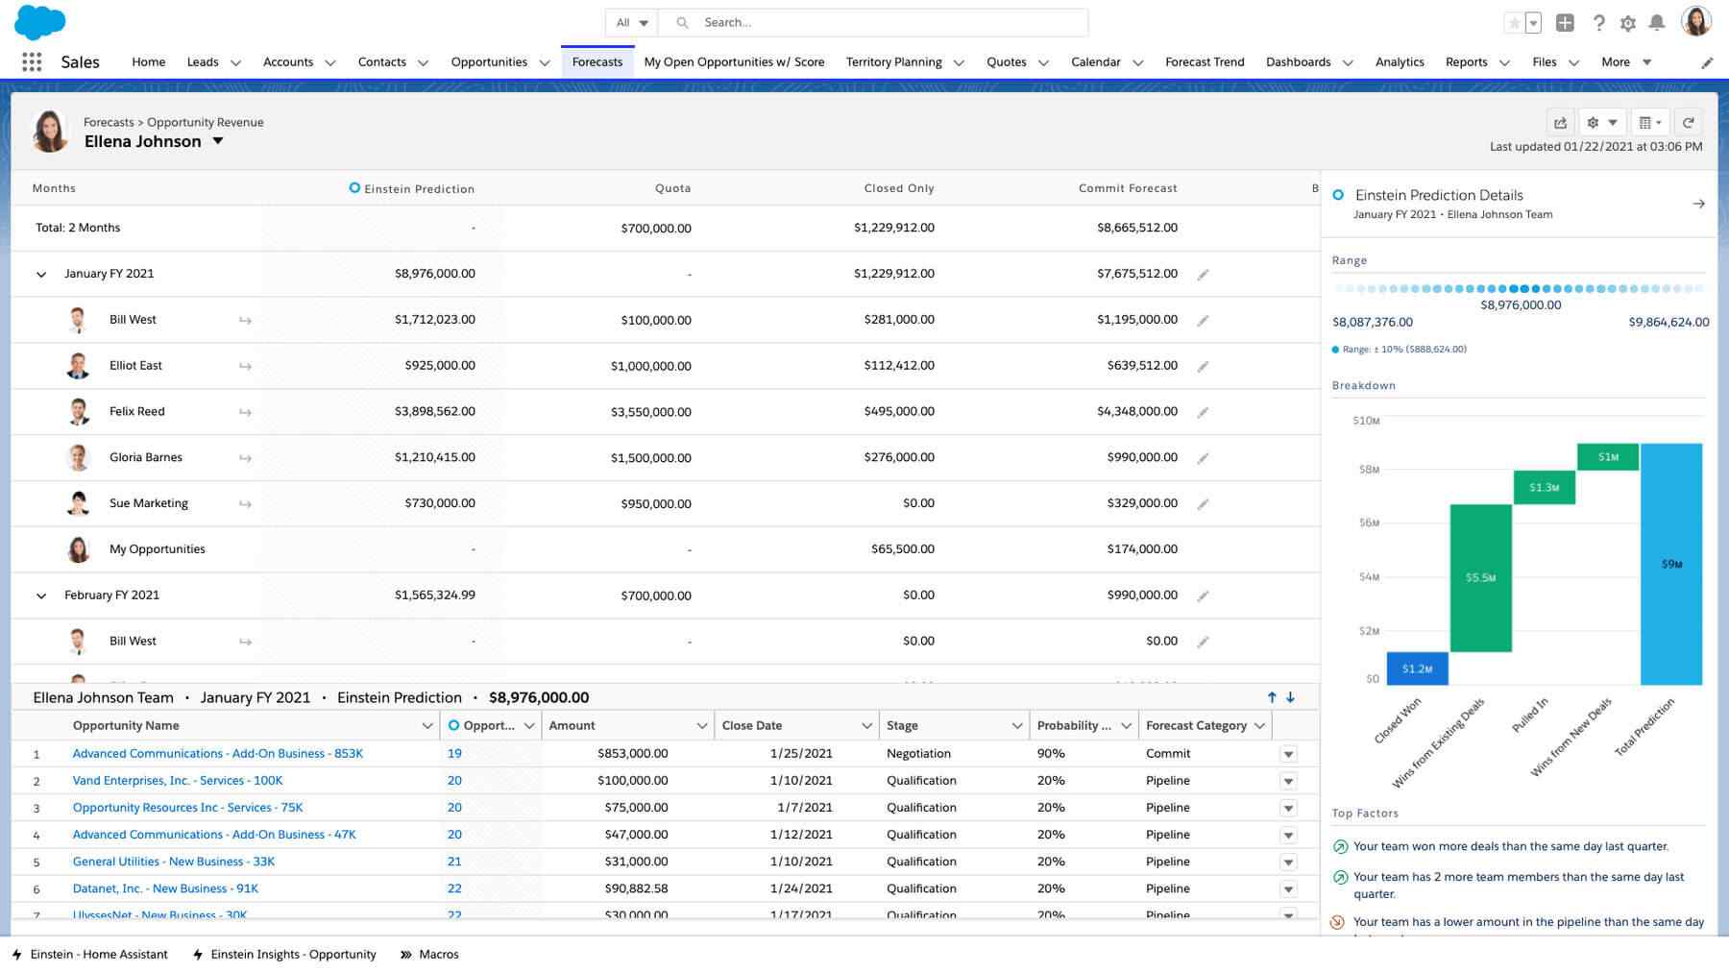
Task: Open Opportunity Resources Inc - Services - 75K
Action: coord(187,808)
